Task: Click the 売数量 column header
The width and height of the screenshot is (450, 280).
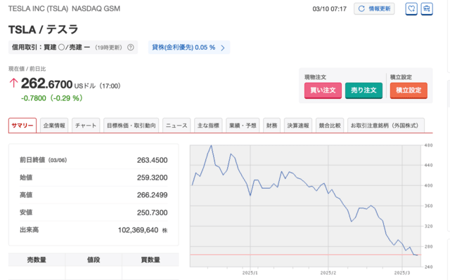Action: coord(37,260)
